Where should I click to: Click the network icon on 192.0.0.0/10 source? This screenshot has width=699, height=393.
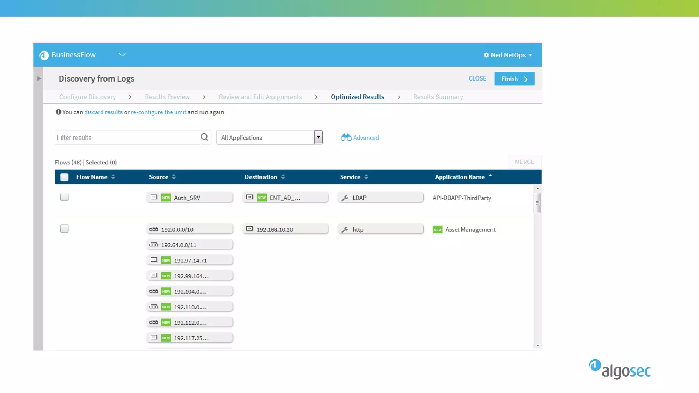(x=154, y=229)
